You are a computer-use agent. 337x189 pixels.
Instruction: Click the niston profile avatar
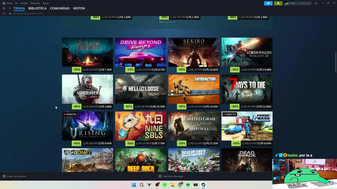point(286,3)
